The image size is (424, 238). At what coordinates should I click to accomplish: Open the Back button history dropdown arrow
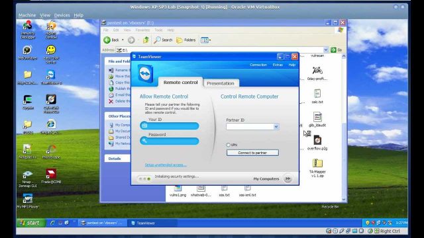[x=123, y=40]
